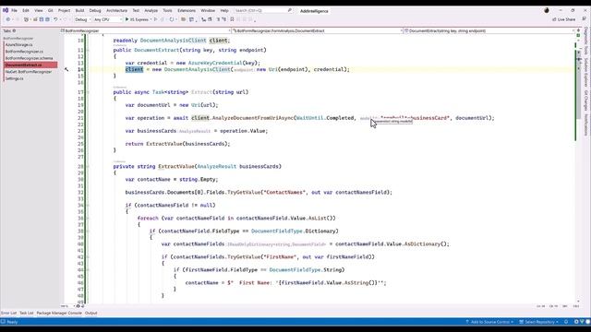Open the IIS Express target dropdown arrow

tap(151, 19)
